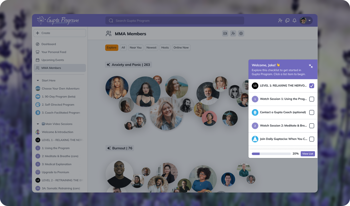Click Watch Session 1: Using the Prog... item
The height and width of the screenshot is (206, 350).
coord(283,99)
